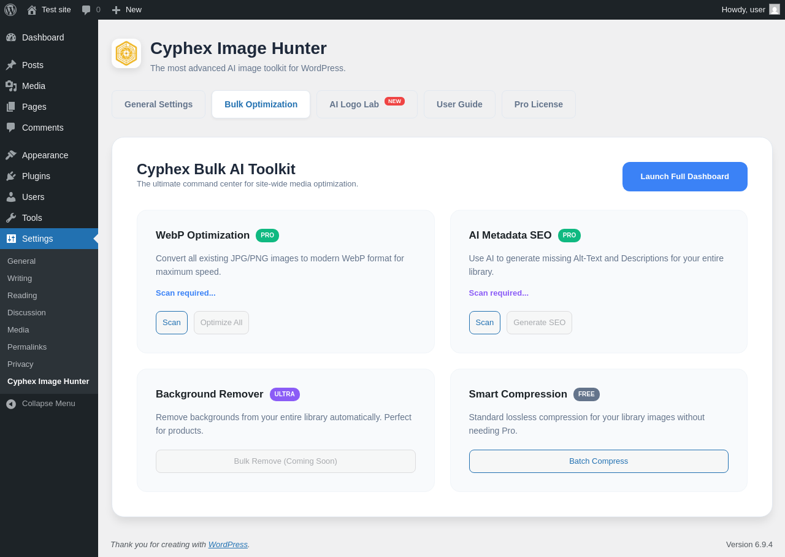Click the Cyphex Image Hunter hexagon logo
The width and height of the screenshot is (785, 557).
[x=126, y=53]
